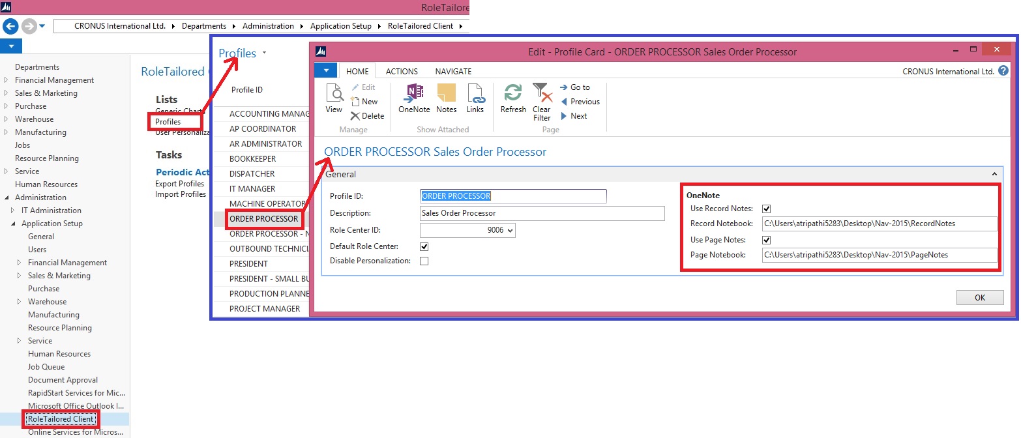Open OneNote from the Show Attached group
Viewport: 1021px width, 438px height.
pos(414,98)
